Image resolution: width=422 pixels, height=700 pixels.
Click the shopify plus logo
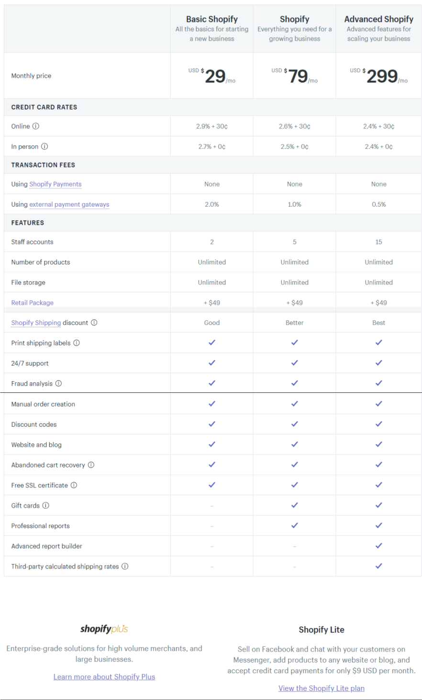point(104,629)
